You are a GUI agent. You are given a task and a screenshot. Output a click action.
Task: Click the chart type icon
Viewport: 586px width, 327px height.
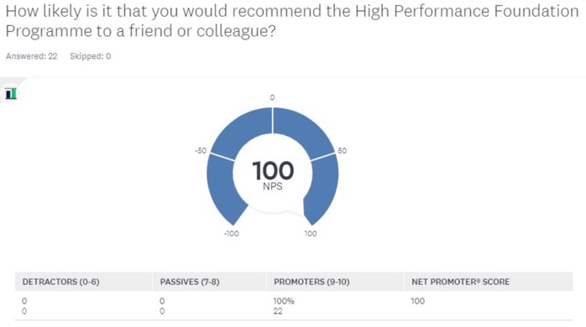click(11, 93)
